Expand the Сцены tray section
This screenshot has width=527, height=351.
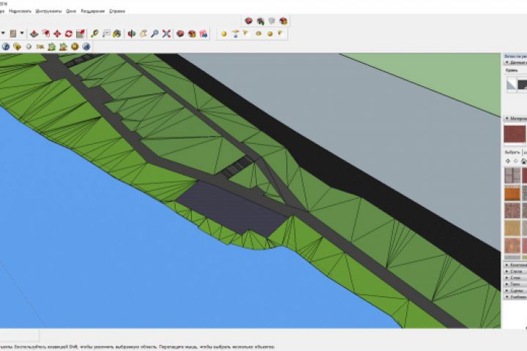pyautogui.click(x=507, y=290)
